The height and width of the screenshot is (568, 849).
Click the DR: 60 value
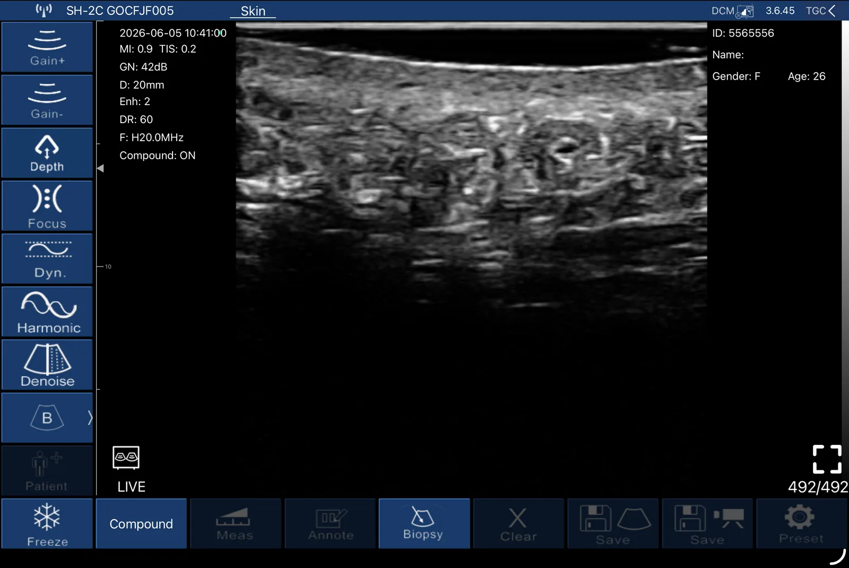pos(136,119)
